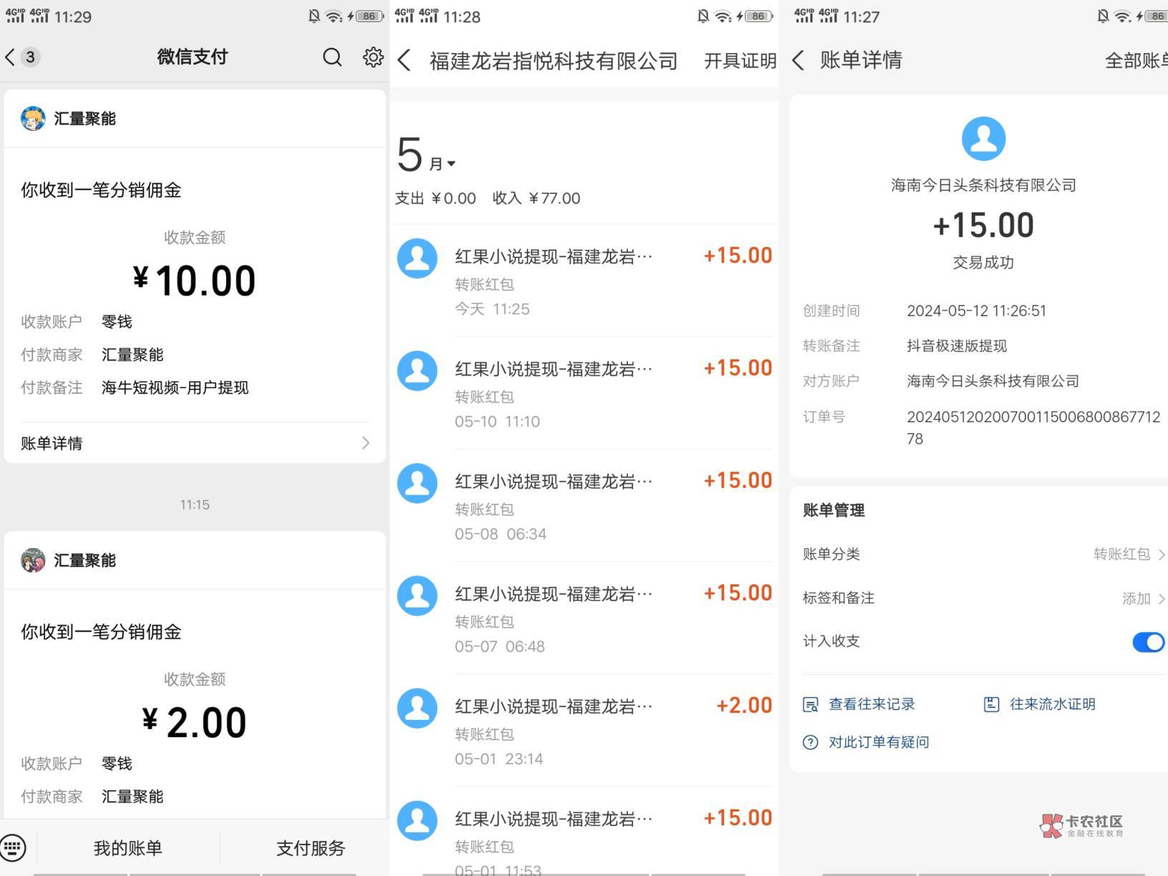Open 查看往来记录 link
1168x876 pixels.
[872, 704]
